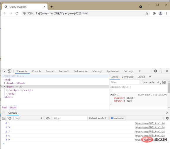Switch to the Security tab
Screen dimensions: 170x149
[x=128, y=71]
